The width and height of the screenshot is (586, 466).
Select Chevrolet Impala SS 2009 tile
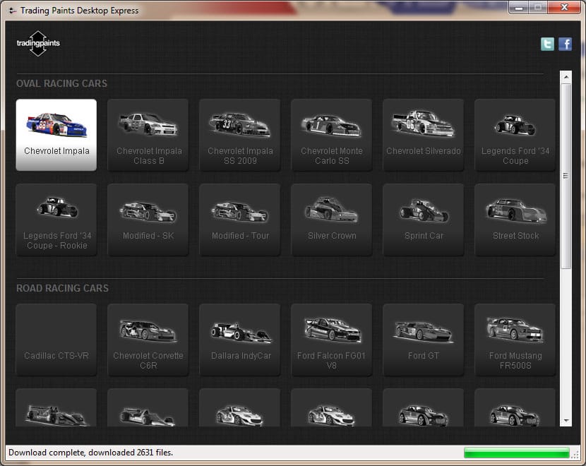click(240, 135)
